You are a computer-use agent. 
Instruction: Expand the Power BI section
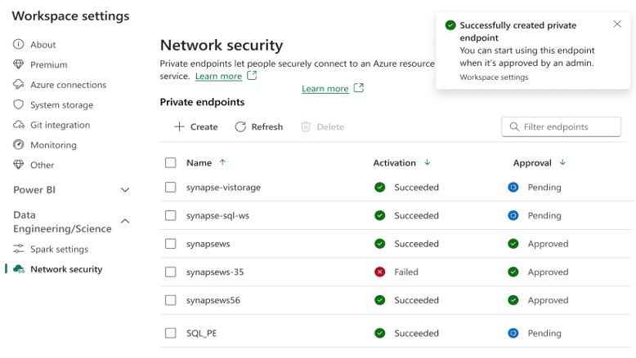[x=125, y=190]
